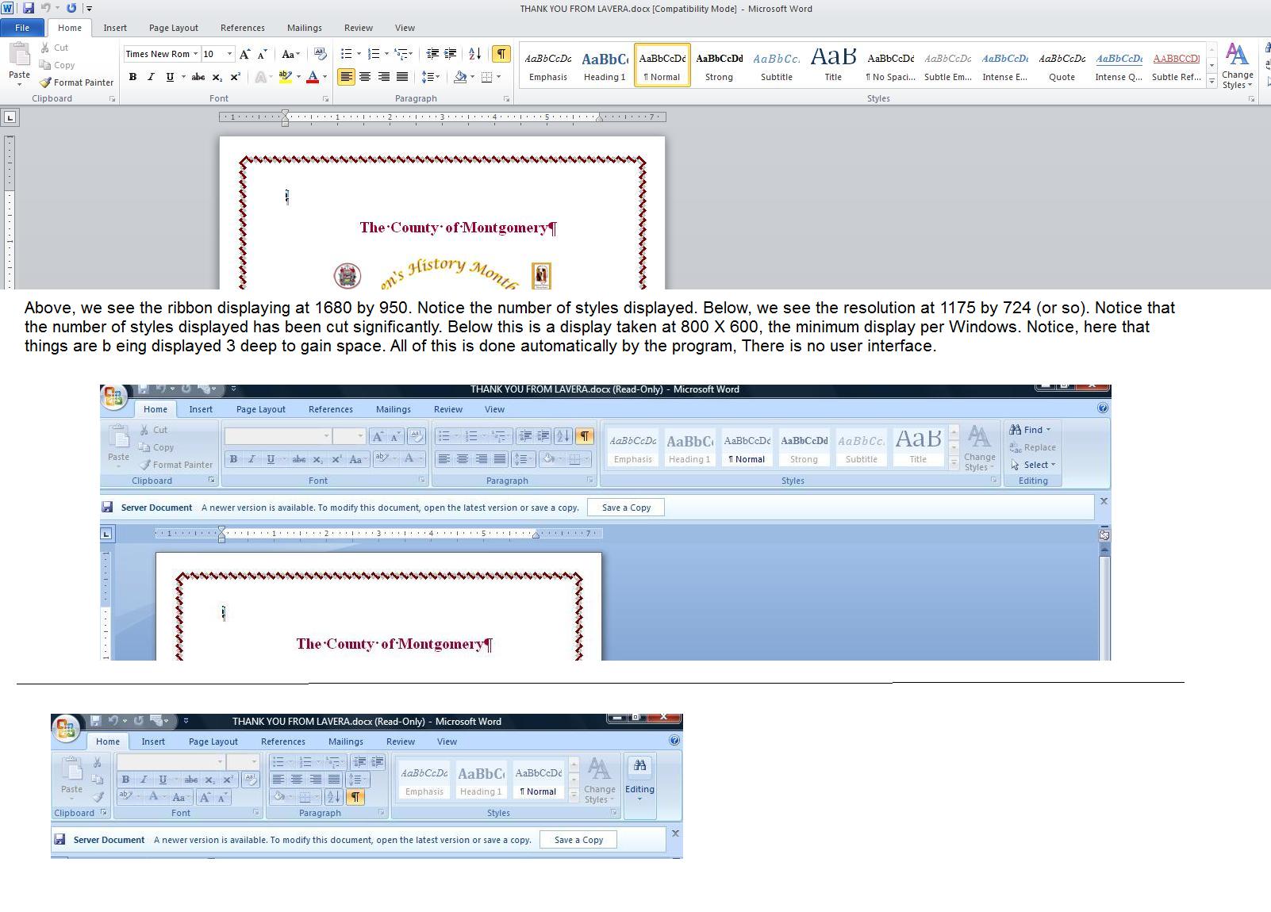The height and width of the screenshot is (912, 1271).
Task: Open Mailings tab in top window
Action: tap(305, 28)
